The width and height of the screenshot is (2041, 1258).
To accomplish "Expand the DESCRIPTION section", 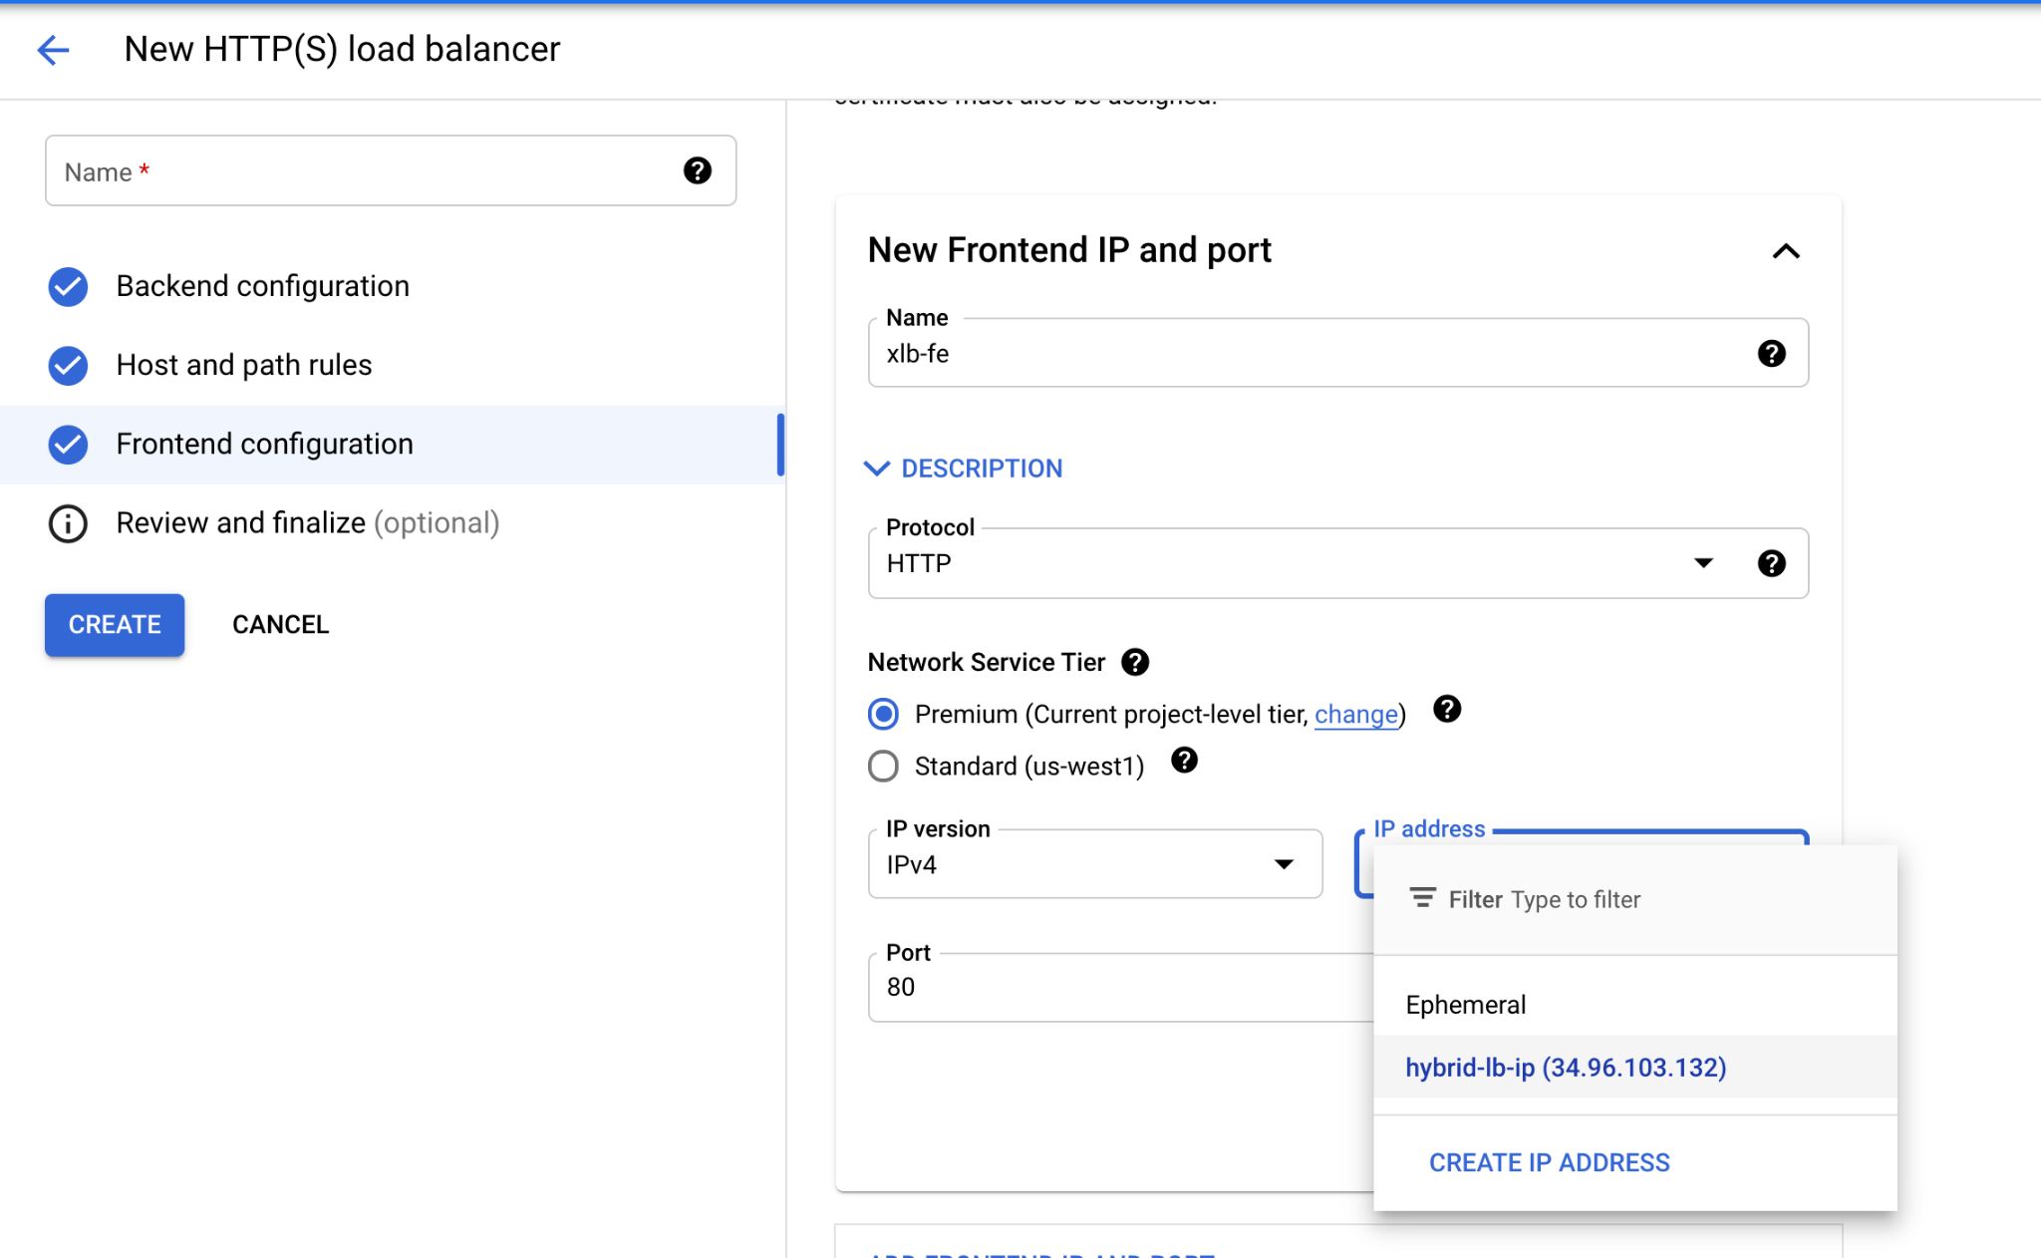I will 963,469.
